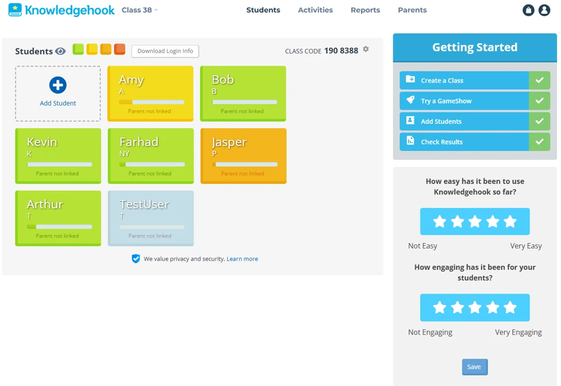Open Arthur's student card
The height and width of the screenshot is (386, 561).
pyautogui.click(x=58, y=218)
